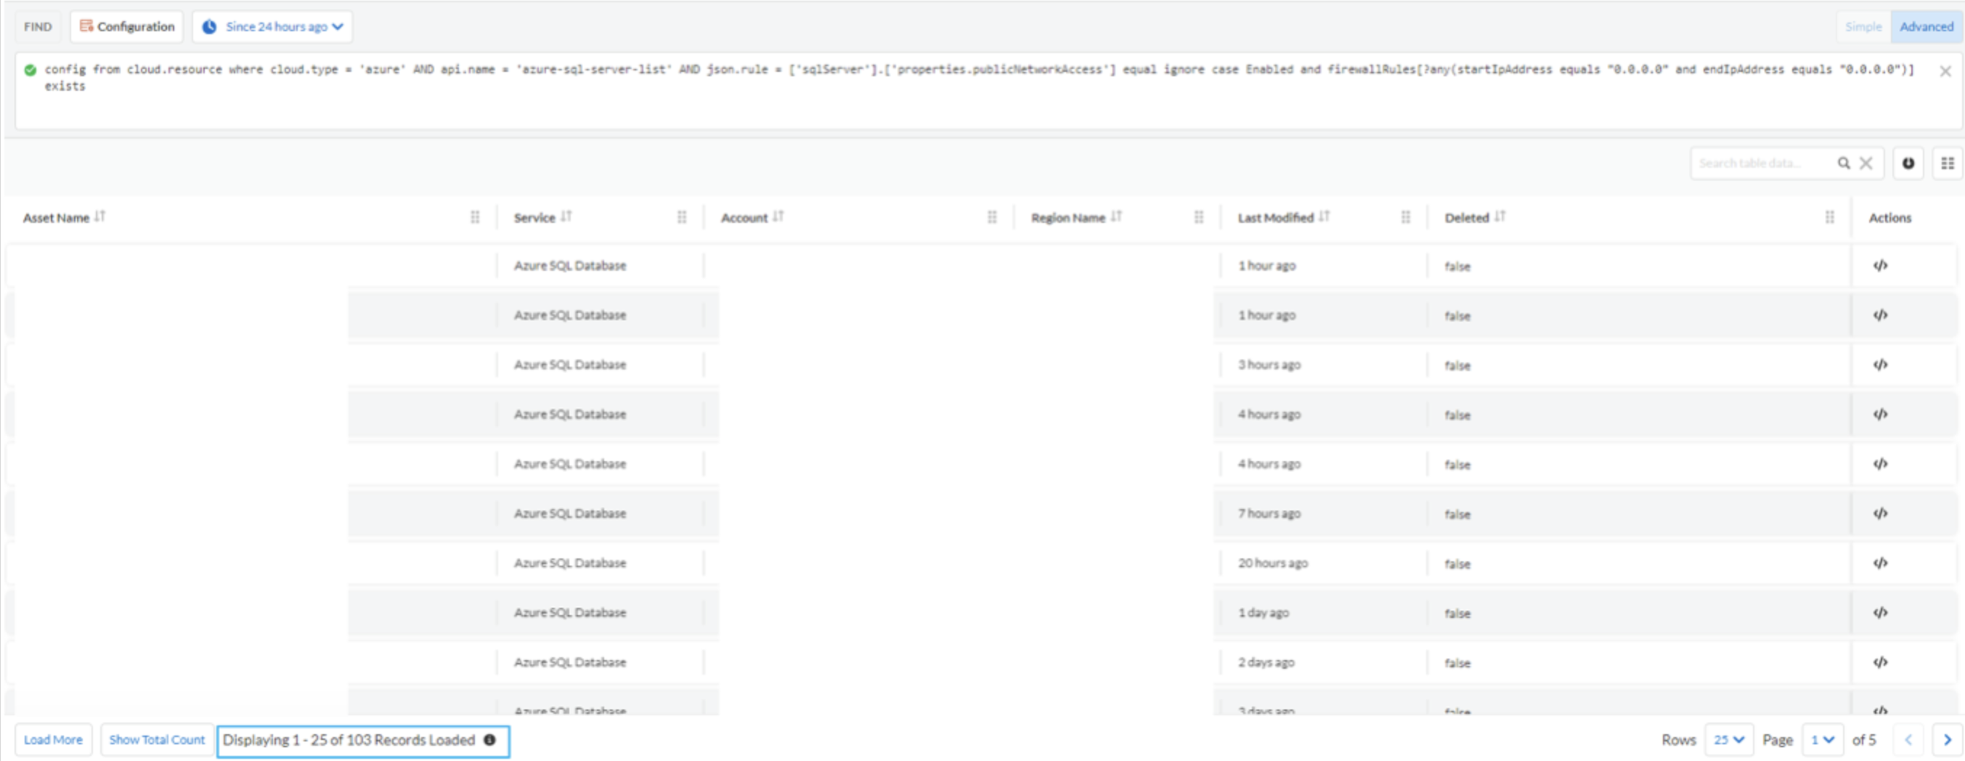Click Show Total Count button
Image resolution: width=1965 pixels, height=761 pixels.
(x=157, y=740)
